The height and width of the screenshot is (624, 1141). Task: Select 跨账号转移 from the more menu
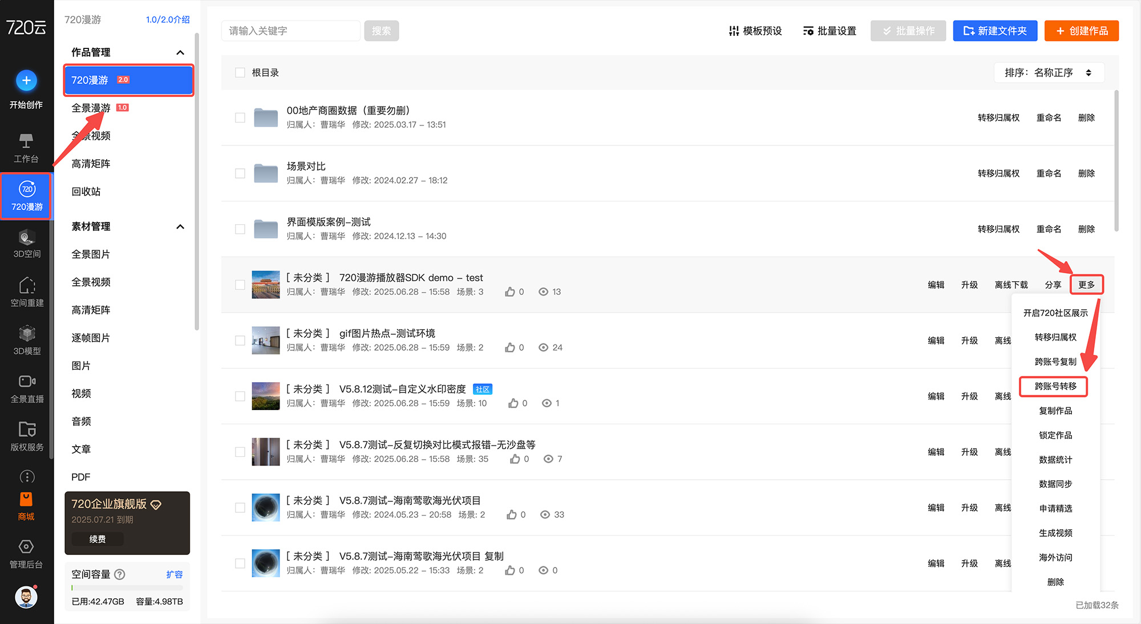1055,386
